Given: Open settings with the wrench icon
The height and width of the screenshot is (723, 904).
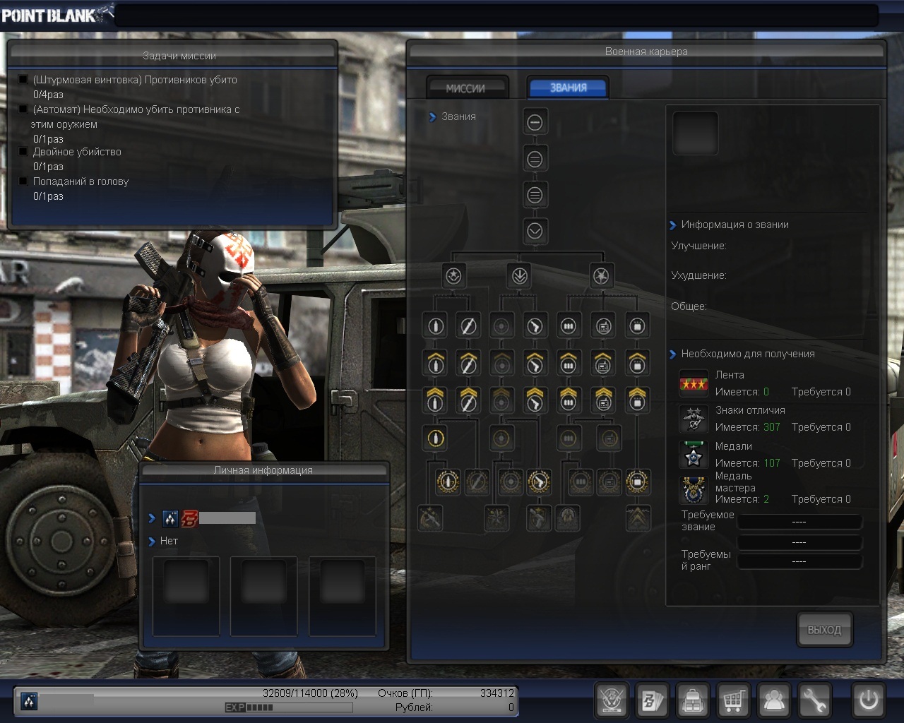Looking at the screenshot, I should pyautogui.click(x=814, y=700).
